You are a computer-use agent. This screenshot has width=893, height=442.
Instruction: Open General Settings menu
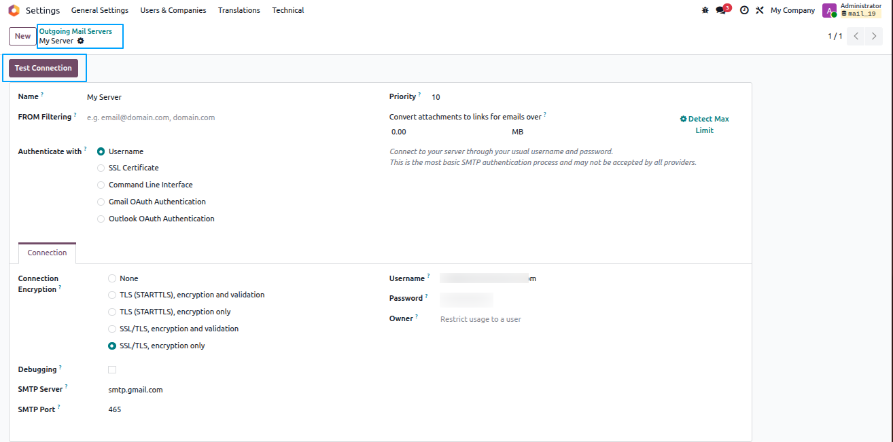(x=100, y=10)
